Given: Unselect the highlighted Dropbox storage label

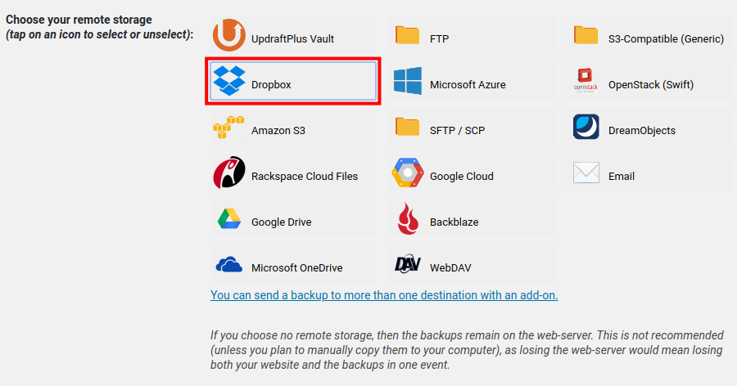Looking at the screenshot, I should point(271,84).
